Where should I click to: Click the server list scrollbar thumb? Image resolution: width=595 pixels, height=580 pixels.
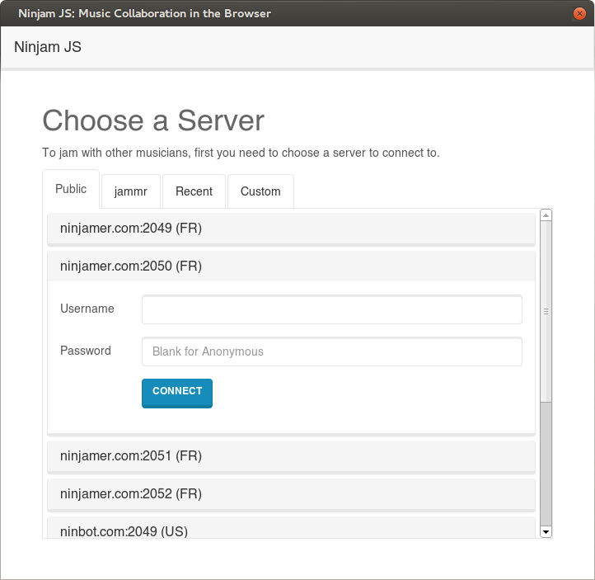pos(546,312)
